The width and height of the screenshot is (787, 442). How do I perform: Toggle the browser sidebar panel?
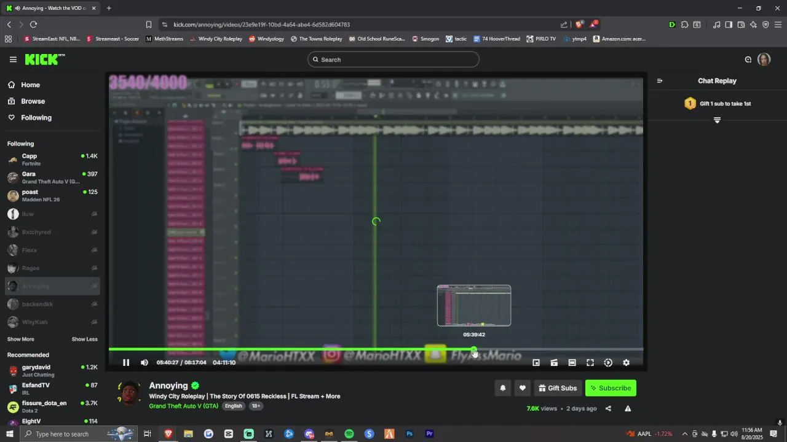(729, 25)
